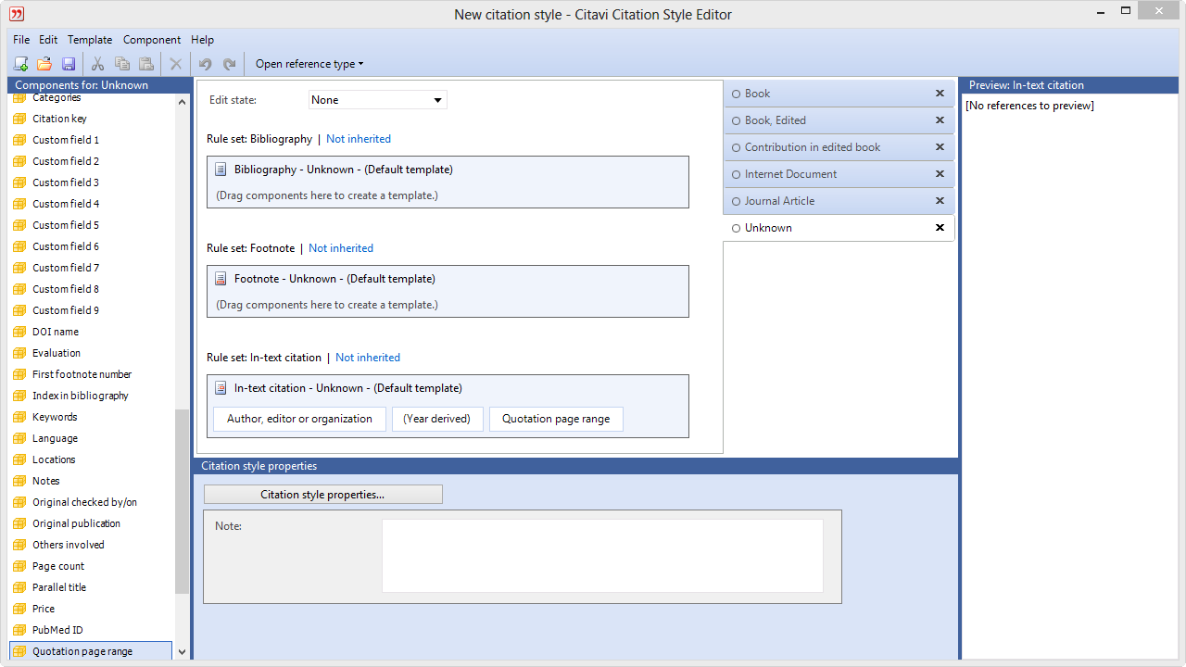
Task: Click the Bibliography template document icon
Action: [221, 170]
